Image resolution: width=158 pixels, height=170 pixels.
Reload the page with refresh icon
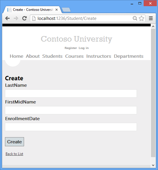tap(25, 18)
